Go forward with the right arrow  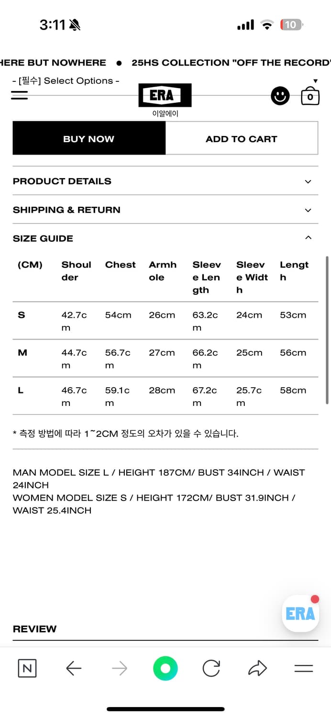[x=120, y=668]
